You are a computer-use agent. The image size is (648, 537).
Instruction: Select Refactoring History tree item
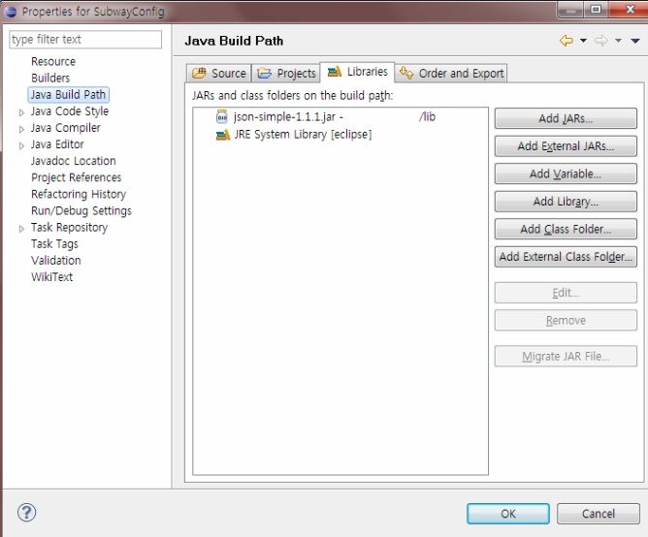click(79, 194)
